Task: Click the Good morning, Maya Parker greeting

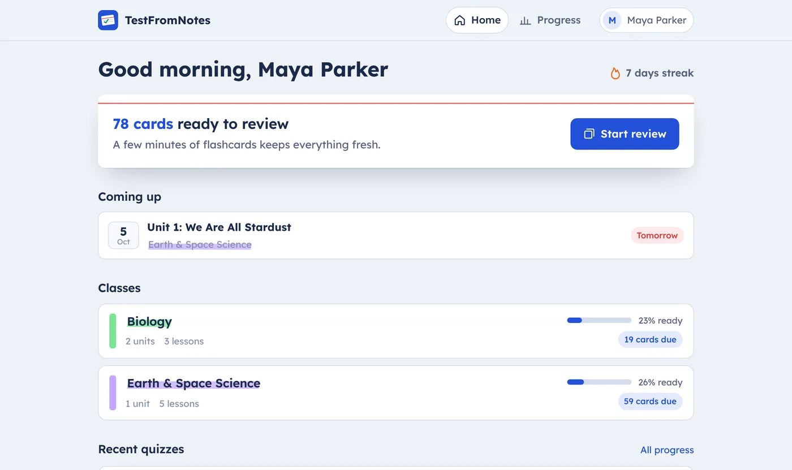Action: click(x=243, y=70)
